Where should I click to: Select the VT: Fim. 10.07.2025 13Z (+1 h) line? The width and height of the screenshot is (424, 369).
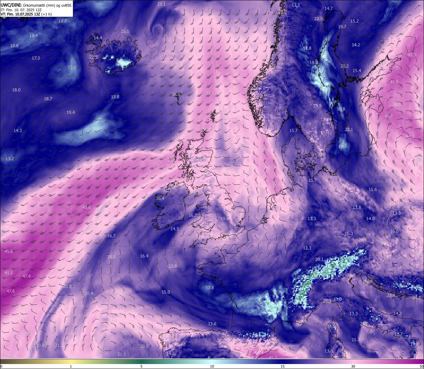[x=26, y=14]
